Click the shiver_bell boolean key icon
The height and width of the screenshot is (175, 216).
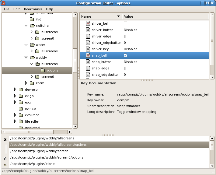click(x=88, y=23)
